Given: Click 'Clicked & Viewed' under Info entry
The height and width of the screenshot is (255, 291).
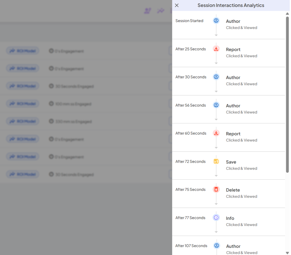Looking at the screenshot, I should 241,225.
